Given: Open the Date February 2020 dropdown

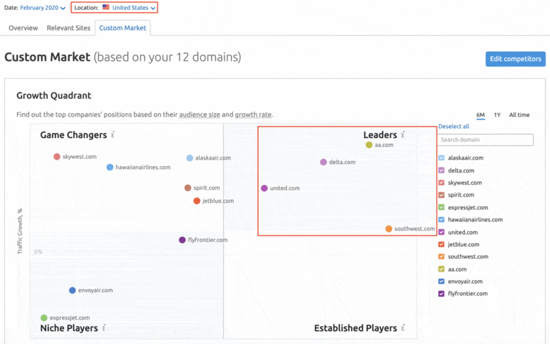Looking at the screenshot, I should tap(43, 8).
